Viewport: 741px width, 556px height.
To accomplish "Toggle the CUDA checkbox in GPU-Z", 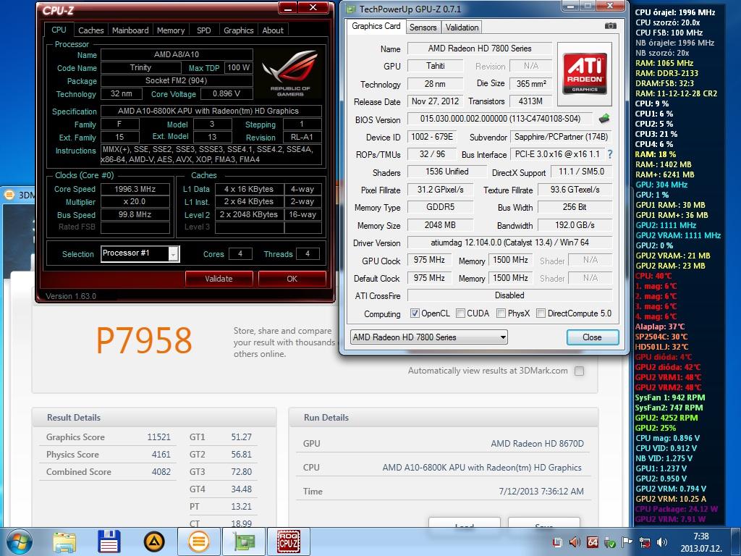I will pyautogui.click(x=460, y=313).
